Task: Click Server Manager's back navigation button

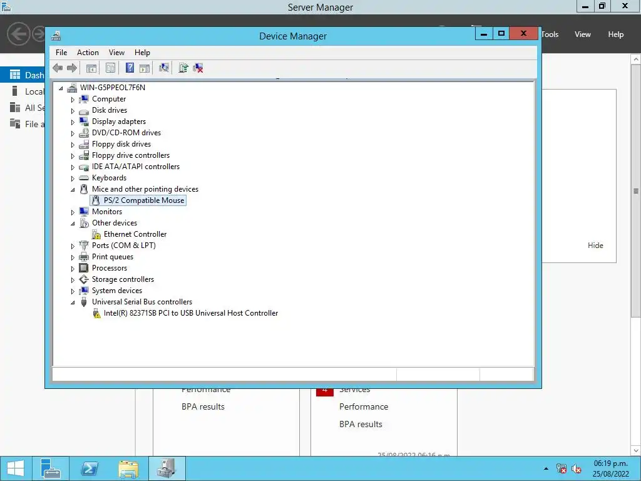Action: 18,34
